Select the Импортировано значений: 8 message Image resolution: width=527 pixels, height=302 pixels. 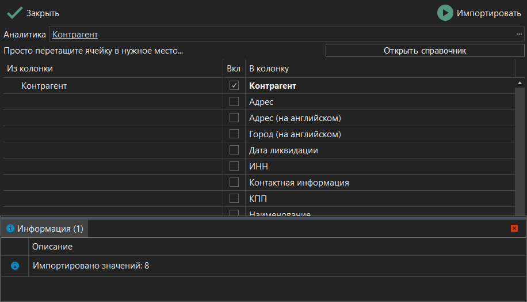pos(91,266)
